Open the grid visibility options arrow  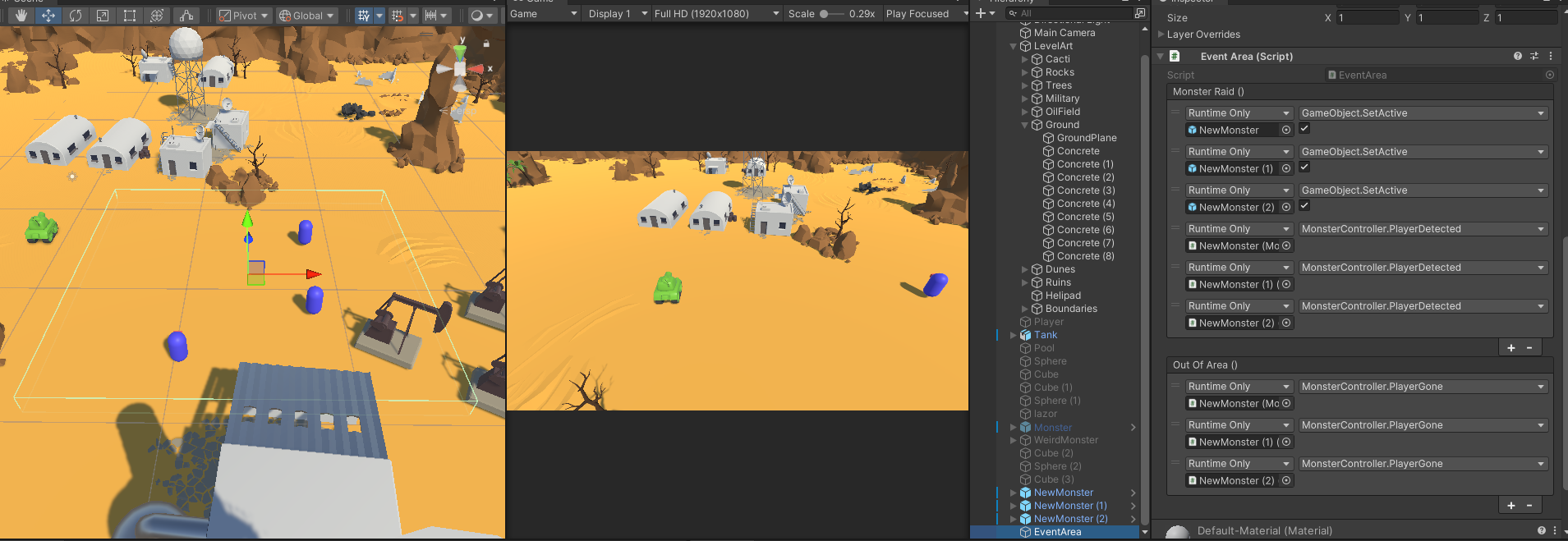pyautogui.click(x=379, y=15)
